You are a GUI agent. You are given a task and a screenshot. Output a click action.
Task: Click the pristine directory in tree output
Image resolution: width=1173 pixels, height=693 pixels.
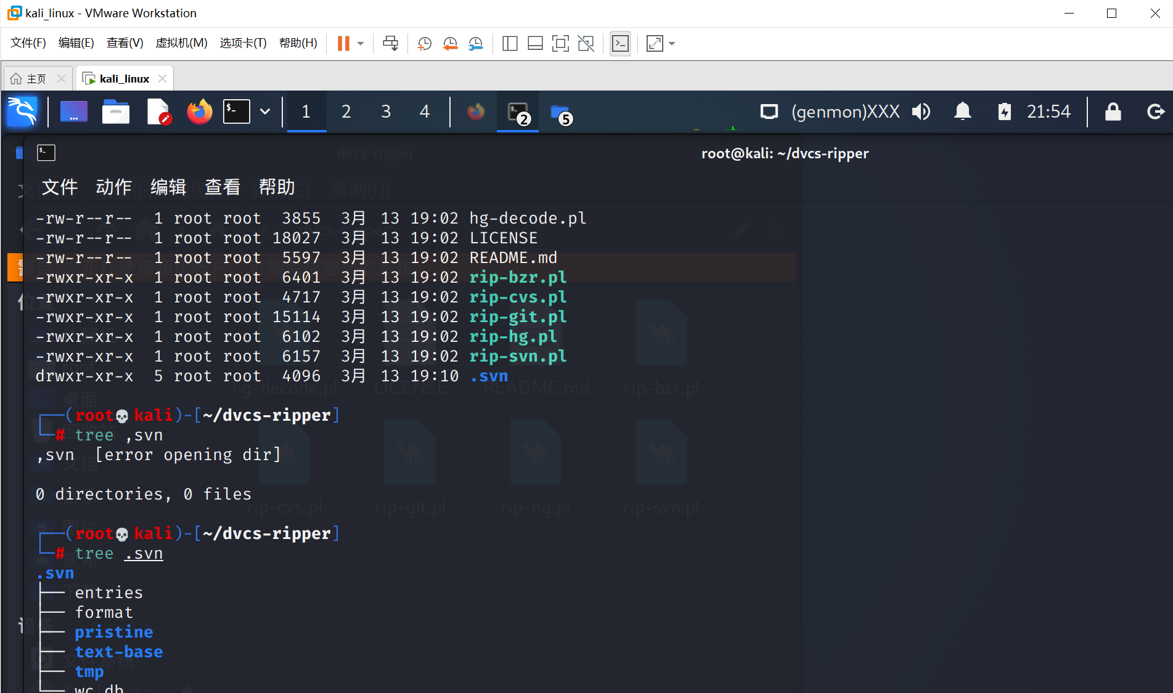coord(114,632)
